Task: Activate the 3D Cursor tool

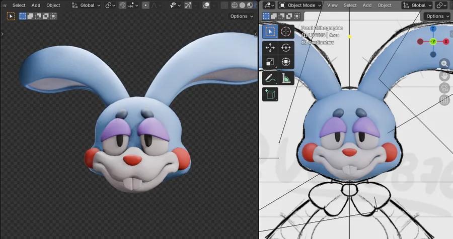Action: coord(286,32)
